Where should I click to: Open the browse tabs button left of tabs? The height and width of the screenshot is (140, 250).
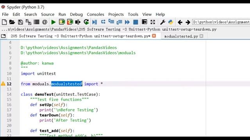pos(4,36)
